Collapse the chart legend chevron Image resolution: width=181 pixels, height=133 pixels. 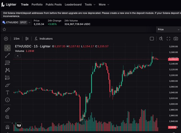coord(17,56)
